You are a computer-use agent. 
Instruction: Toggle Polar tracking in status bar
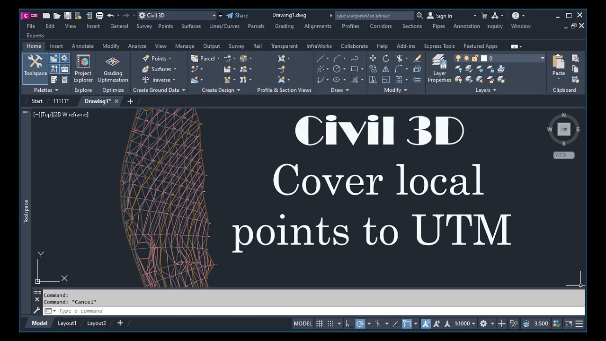[360, 323]
